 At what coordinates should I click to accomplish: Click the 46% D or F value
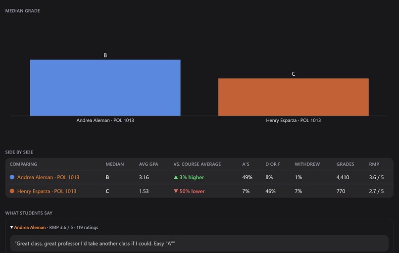[x=270, y=191]
